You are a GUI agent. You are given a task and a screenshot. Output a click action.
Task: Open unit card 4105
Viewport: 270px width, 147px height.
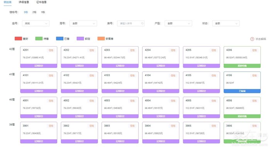tap(201, 82)
